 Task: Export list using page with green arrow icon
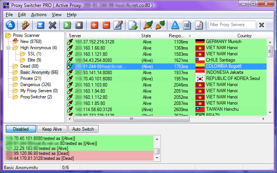(x=133, y=25)
